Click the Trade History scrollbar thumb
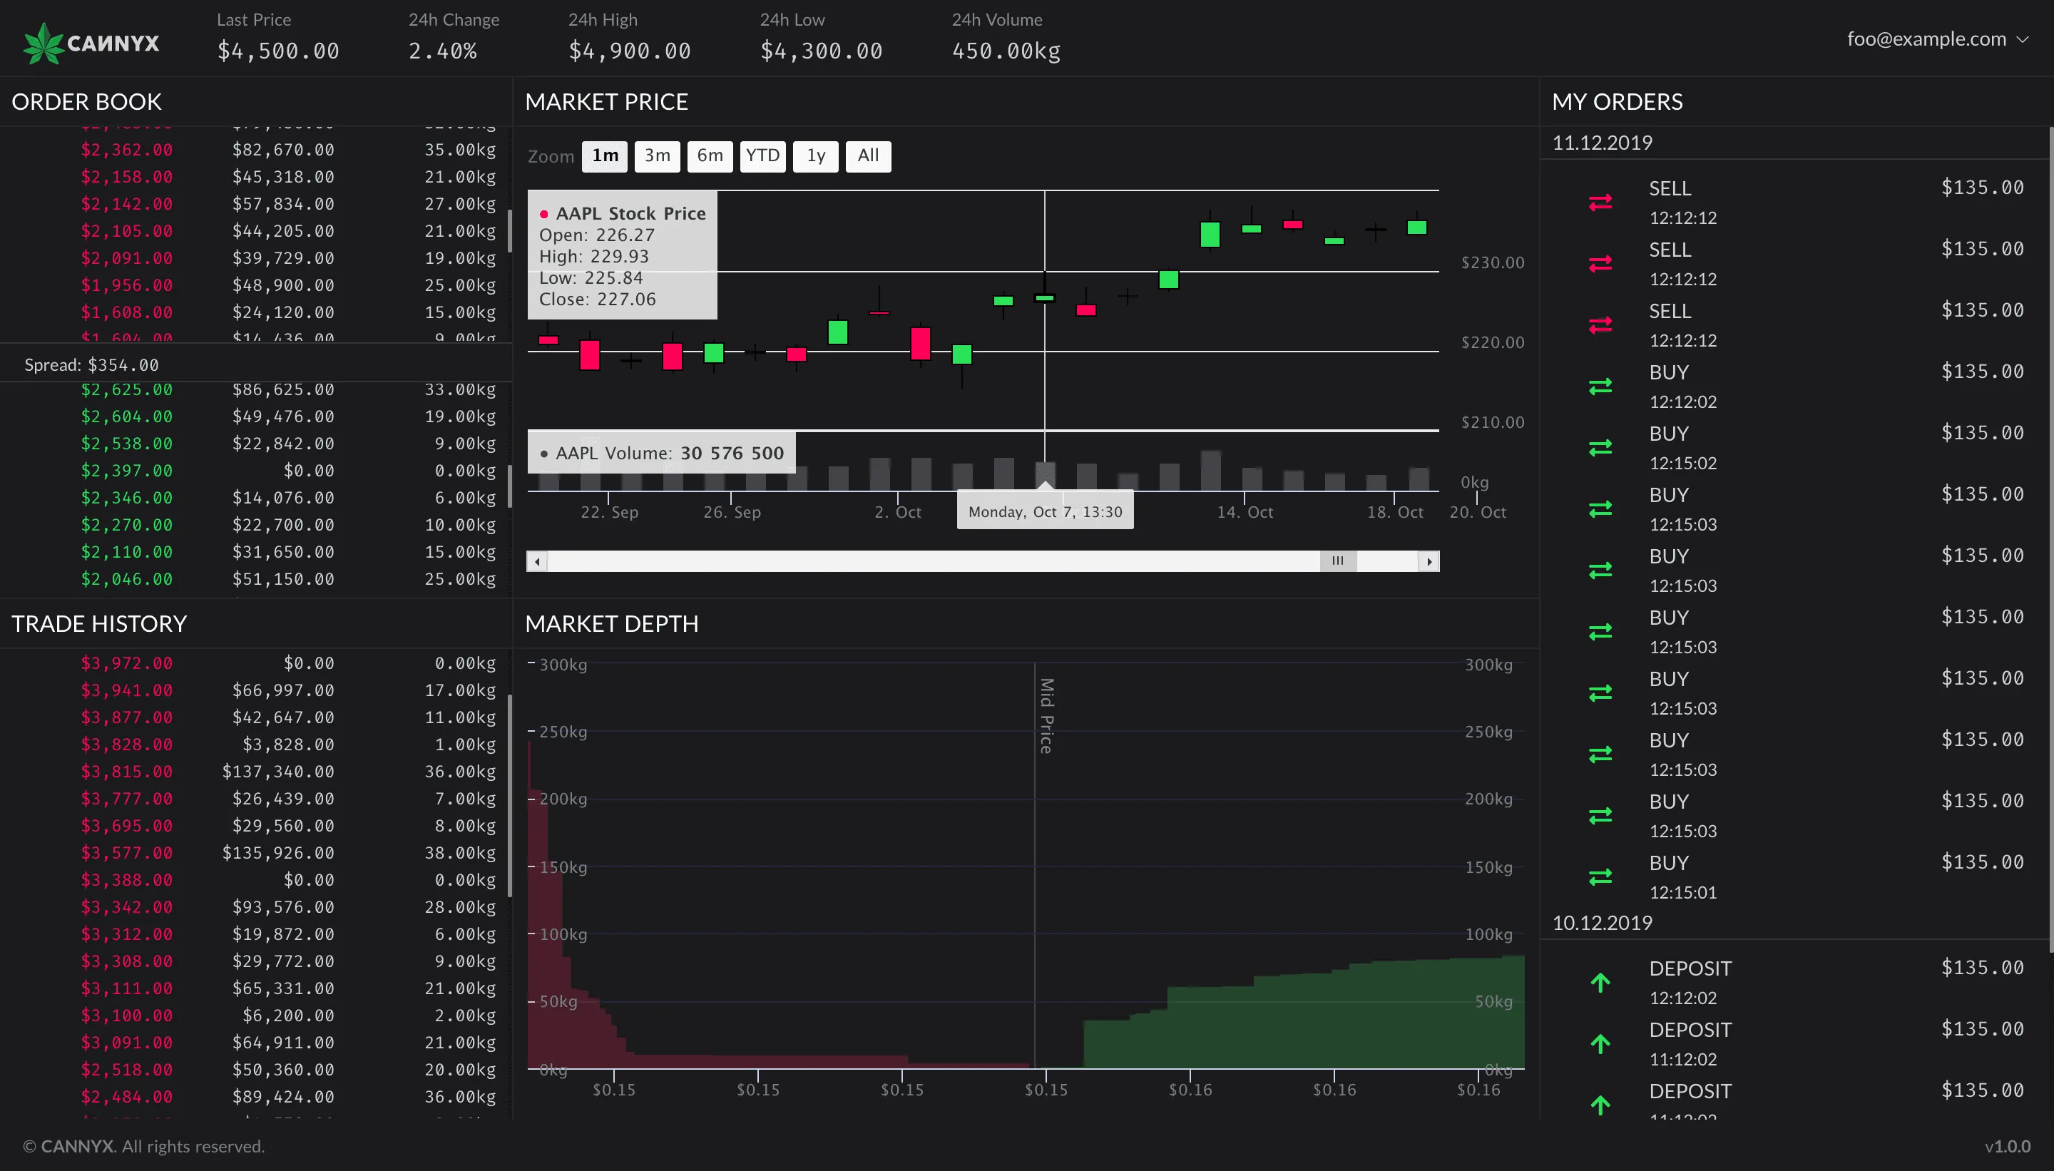This screenshot has height=1171, width=2054. tap(510, 796)
